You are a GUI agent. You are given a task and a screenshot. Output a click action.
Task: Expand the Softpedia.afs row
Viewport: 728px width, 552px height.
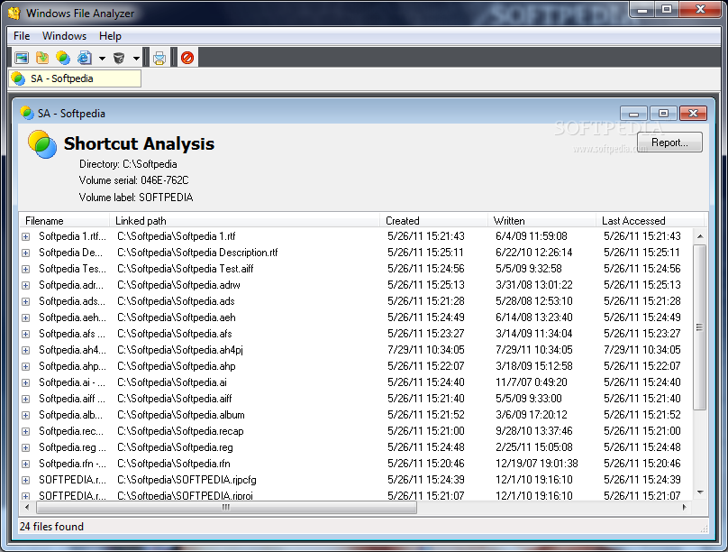click(26, 334)
